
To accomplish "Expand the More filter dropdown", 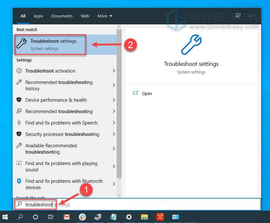I will click(x=105, y=16).
